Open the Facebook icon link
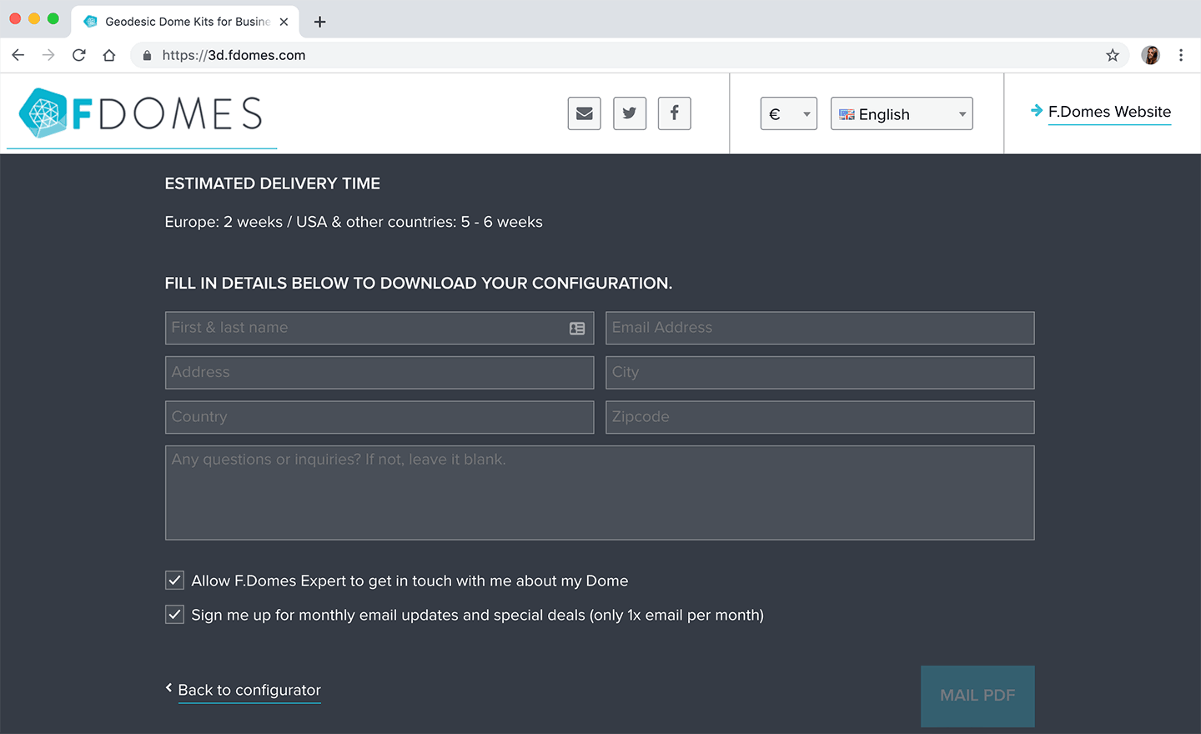This screenshot has height=734, width=1201. click(674, 113)
